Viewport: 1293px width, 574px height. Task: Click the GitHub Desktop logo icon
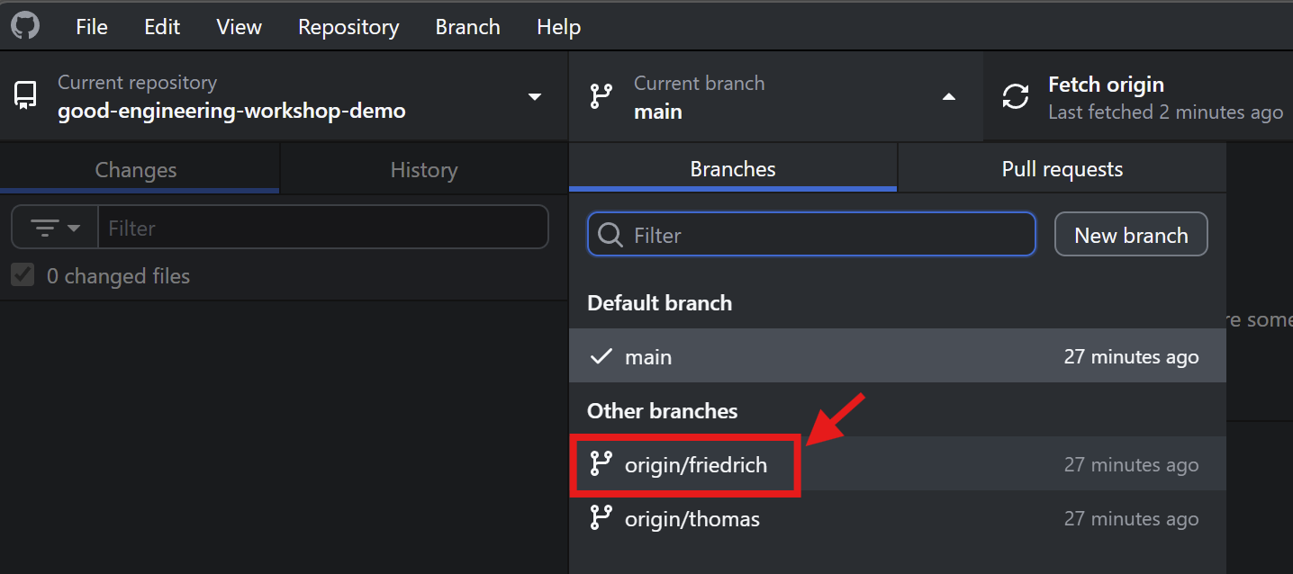point(25,26)
